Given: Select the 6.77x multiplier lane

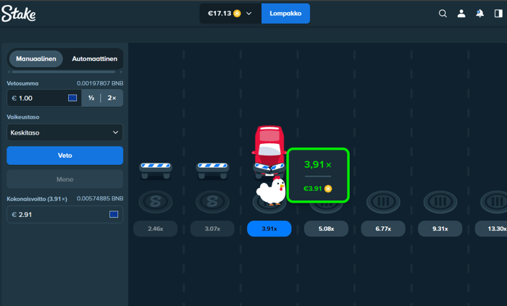Looking at the screenshot, I should click(x=383, y=229).
